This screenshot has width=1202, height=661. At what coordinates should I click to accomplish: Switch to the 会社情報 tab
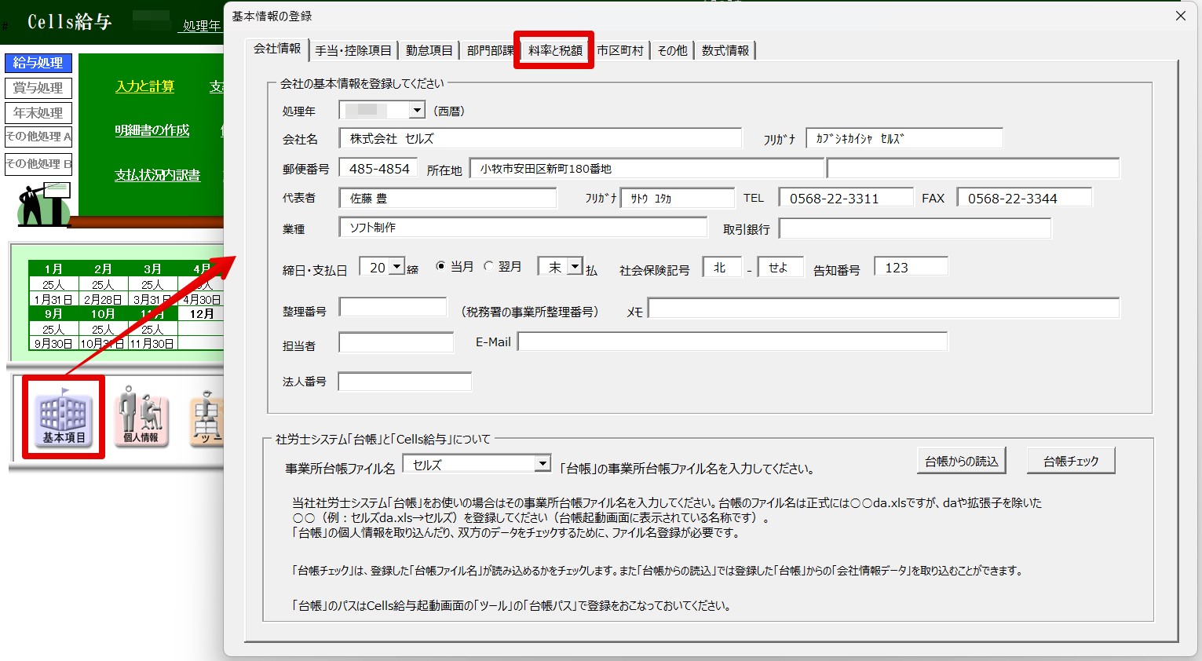(x=277, y=49)
